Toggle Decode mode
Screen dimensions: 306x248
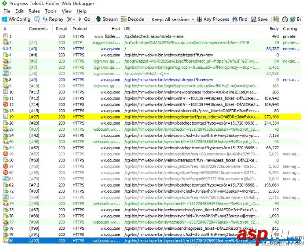(x=133, y=19)
